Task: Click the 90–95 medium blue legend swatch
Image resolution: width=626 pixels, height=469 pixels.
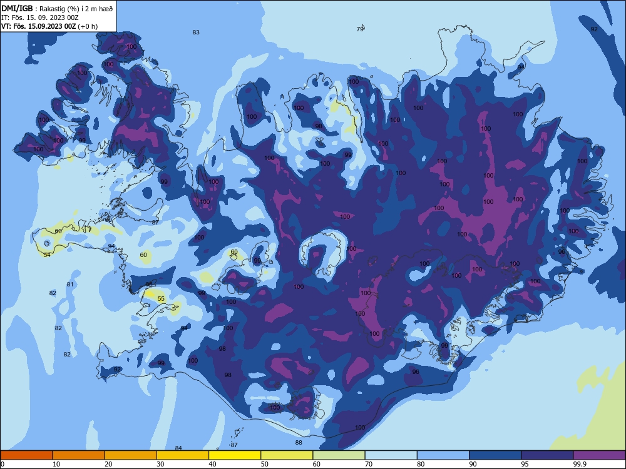Action: (x=495, y=455)
